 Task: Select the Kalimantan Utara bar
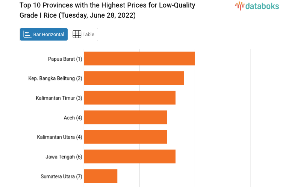click(x=125, y=137)
